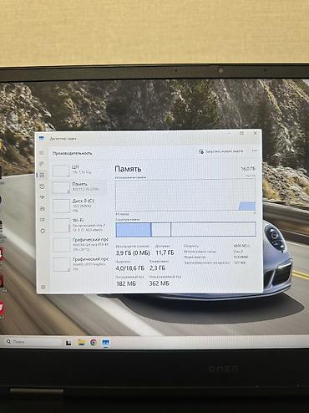Click the 362 МБ non-paged pool value

160,283
